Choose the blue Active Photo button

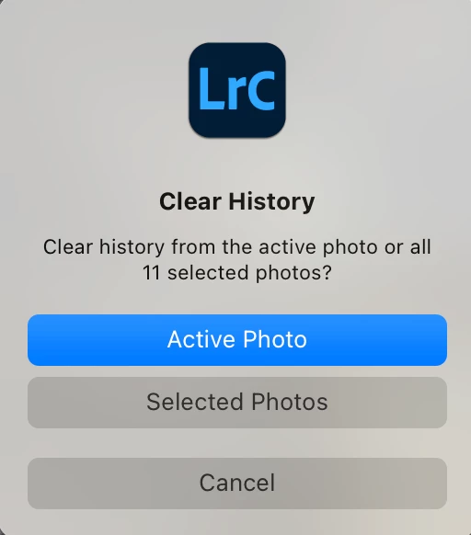(x=237, y=340)
